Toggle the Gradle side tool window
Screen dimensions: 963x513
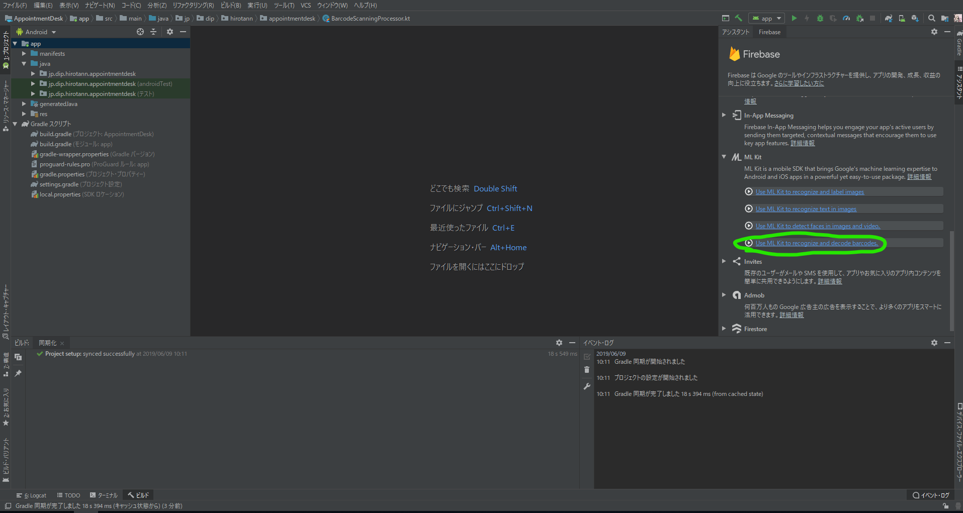959,43
